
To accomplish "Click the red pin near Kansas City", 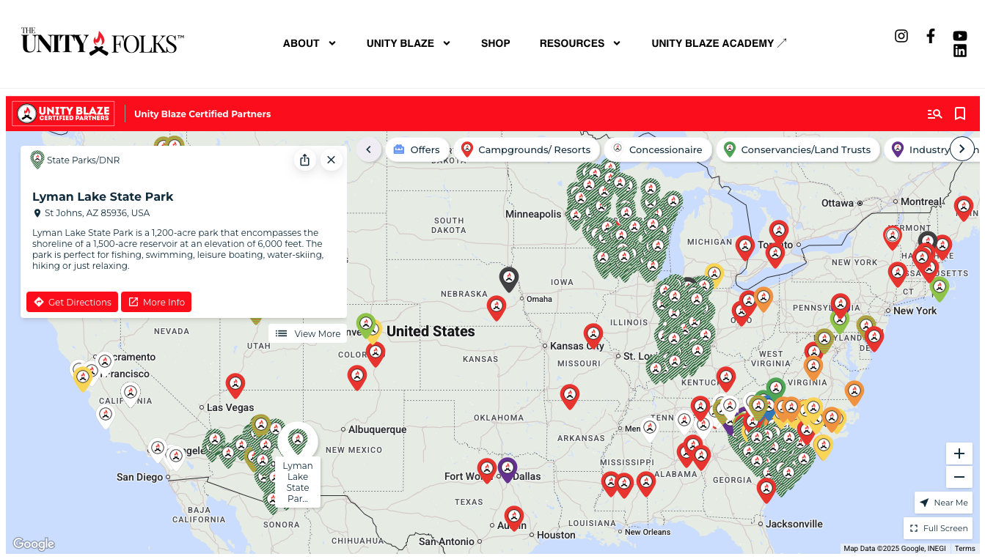I will click(593, 336).
